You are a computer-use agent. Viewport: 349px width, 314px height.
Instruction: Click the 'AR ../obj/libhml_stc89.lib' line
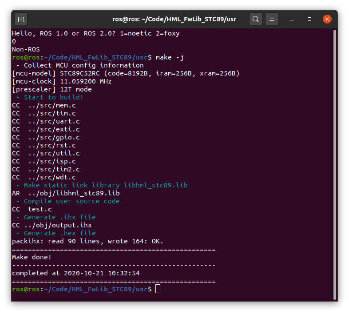pyautogui.click(x=66, y=193)
